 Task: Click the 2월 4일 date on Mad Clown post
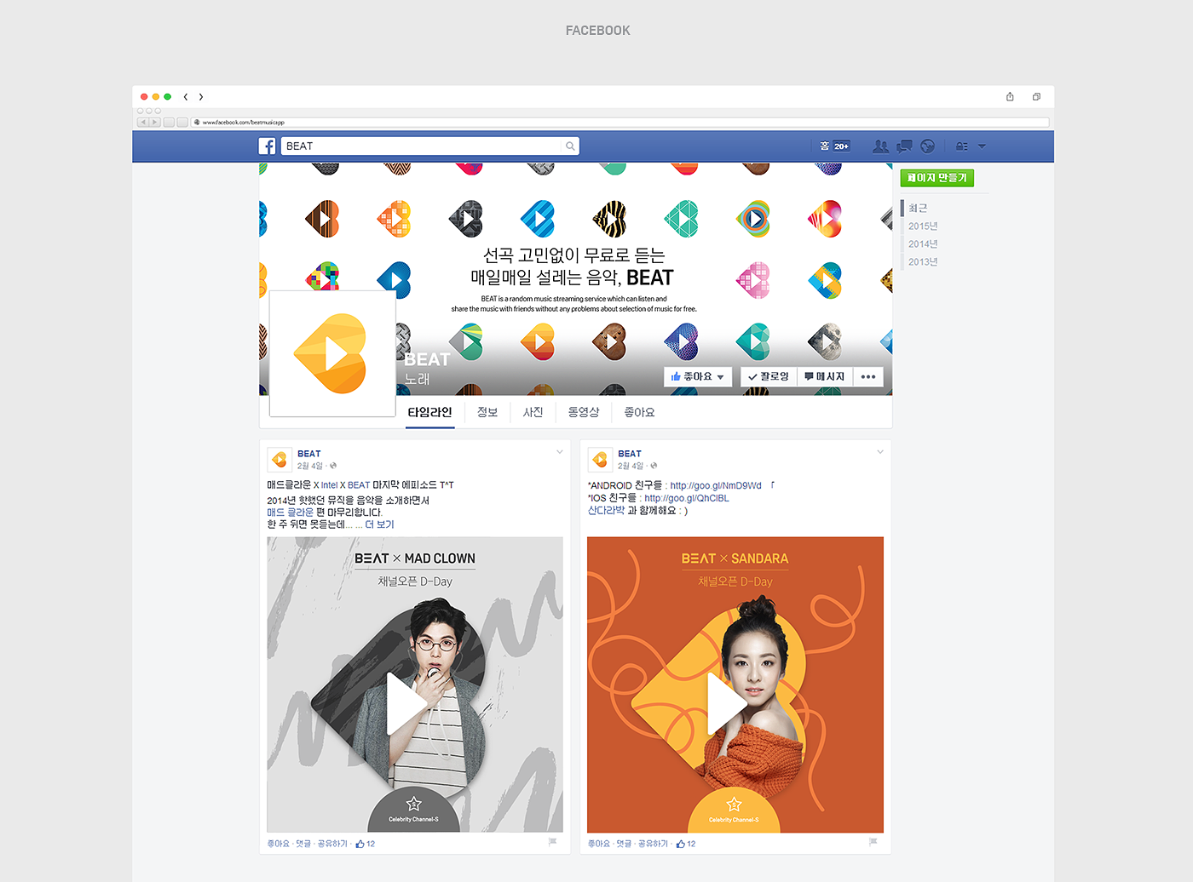310,466
